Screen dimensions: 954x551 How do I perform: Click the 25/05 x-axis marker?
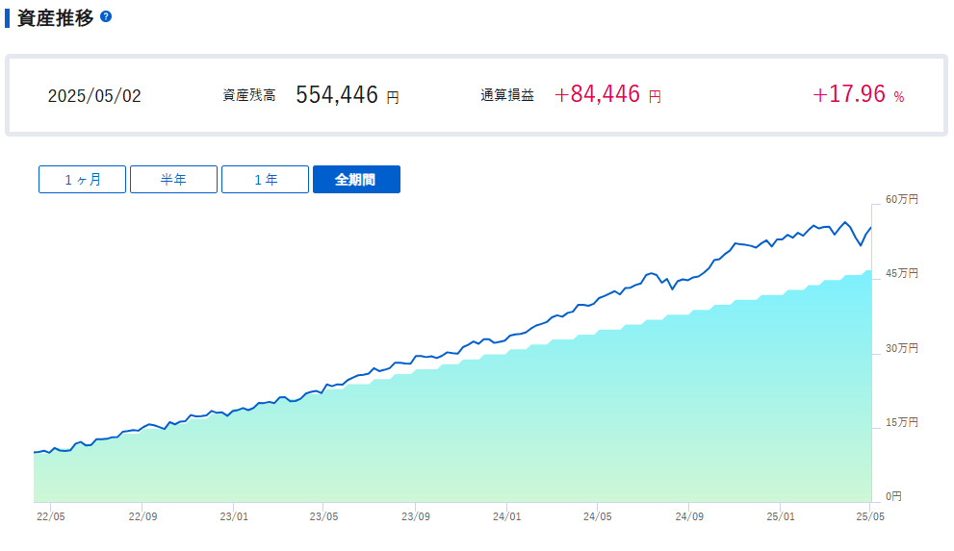tap(870, 516)
